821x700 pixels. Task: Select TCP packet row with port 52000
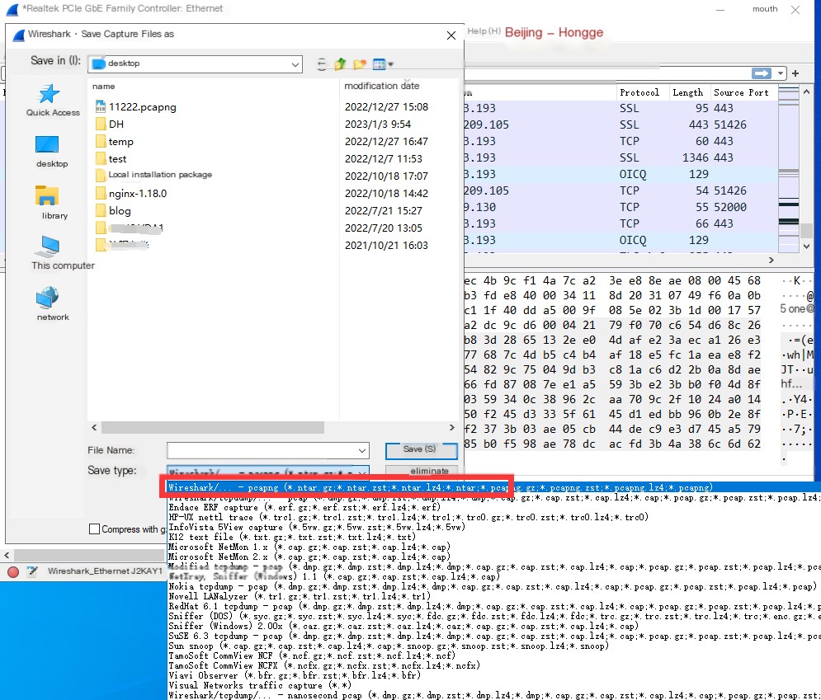pos(620,207)
